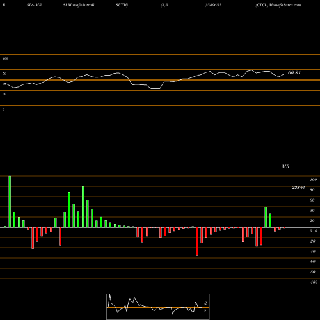The height and width of the screenshot is (320, 320).
Task: Open the mini overview chart thumbnail
Action: tap(158, 307)
